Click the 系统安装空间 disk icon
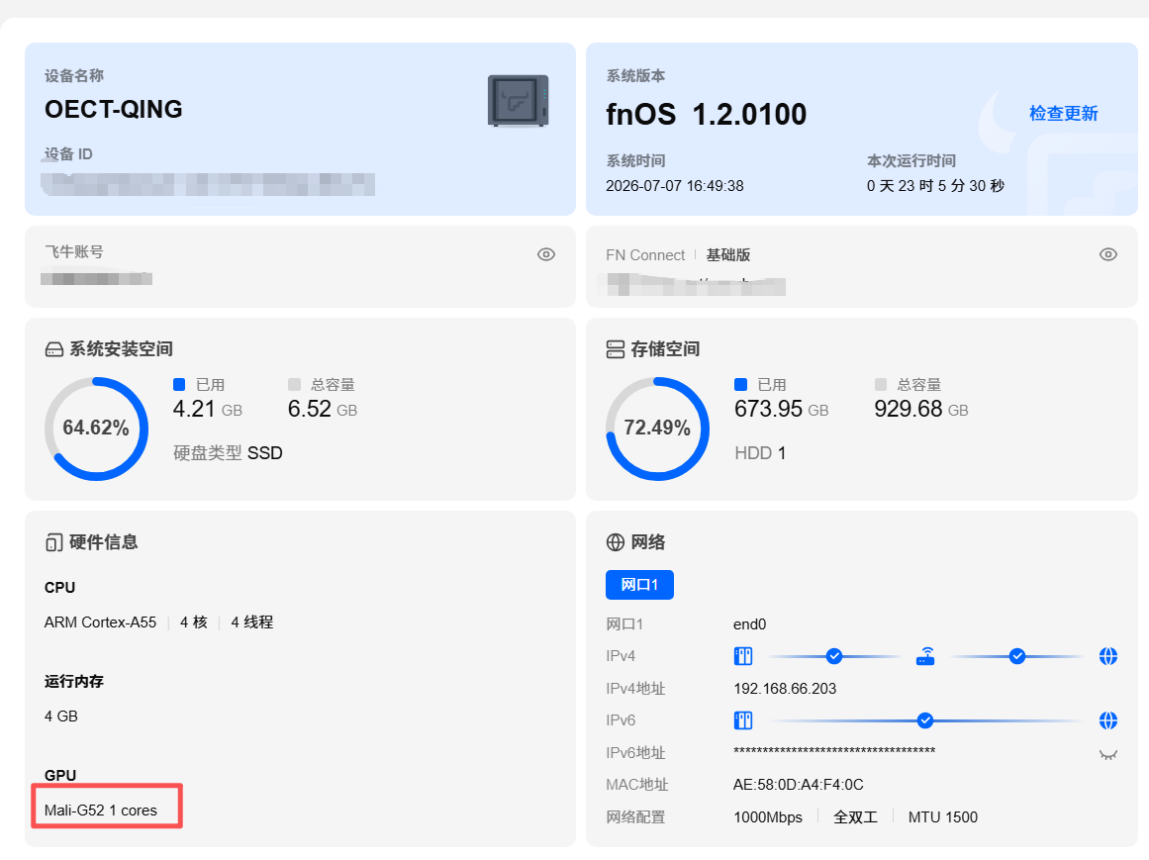Screen dimensions: 1149x860 tap(54, 349)
